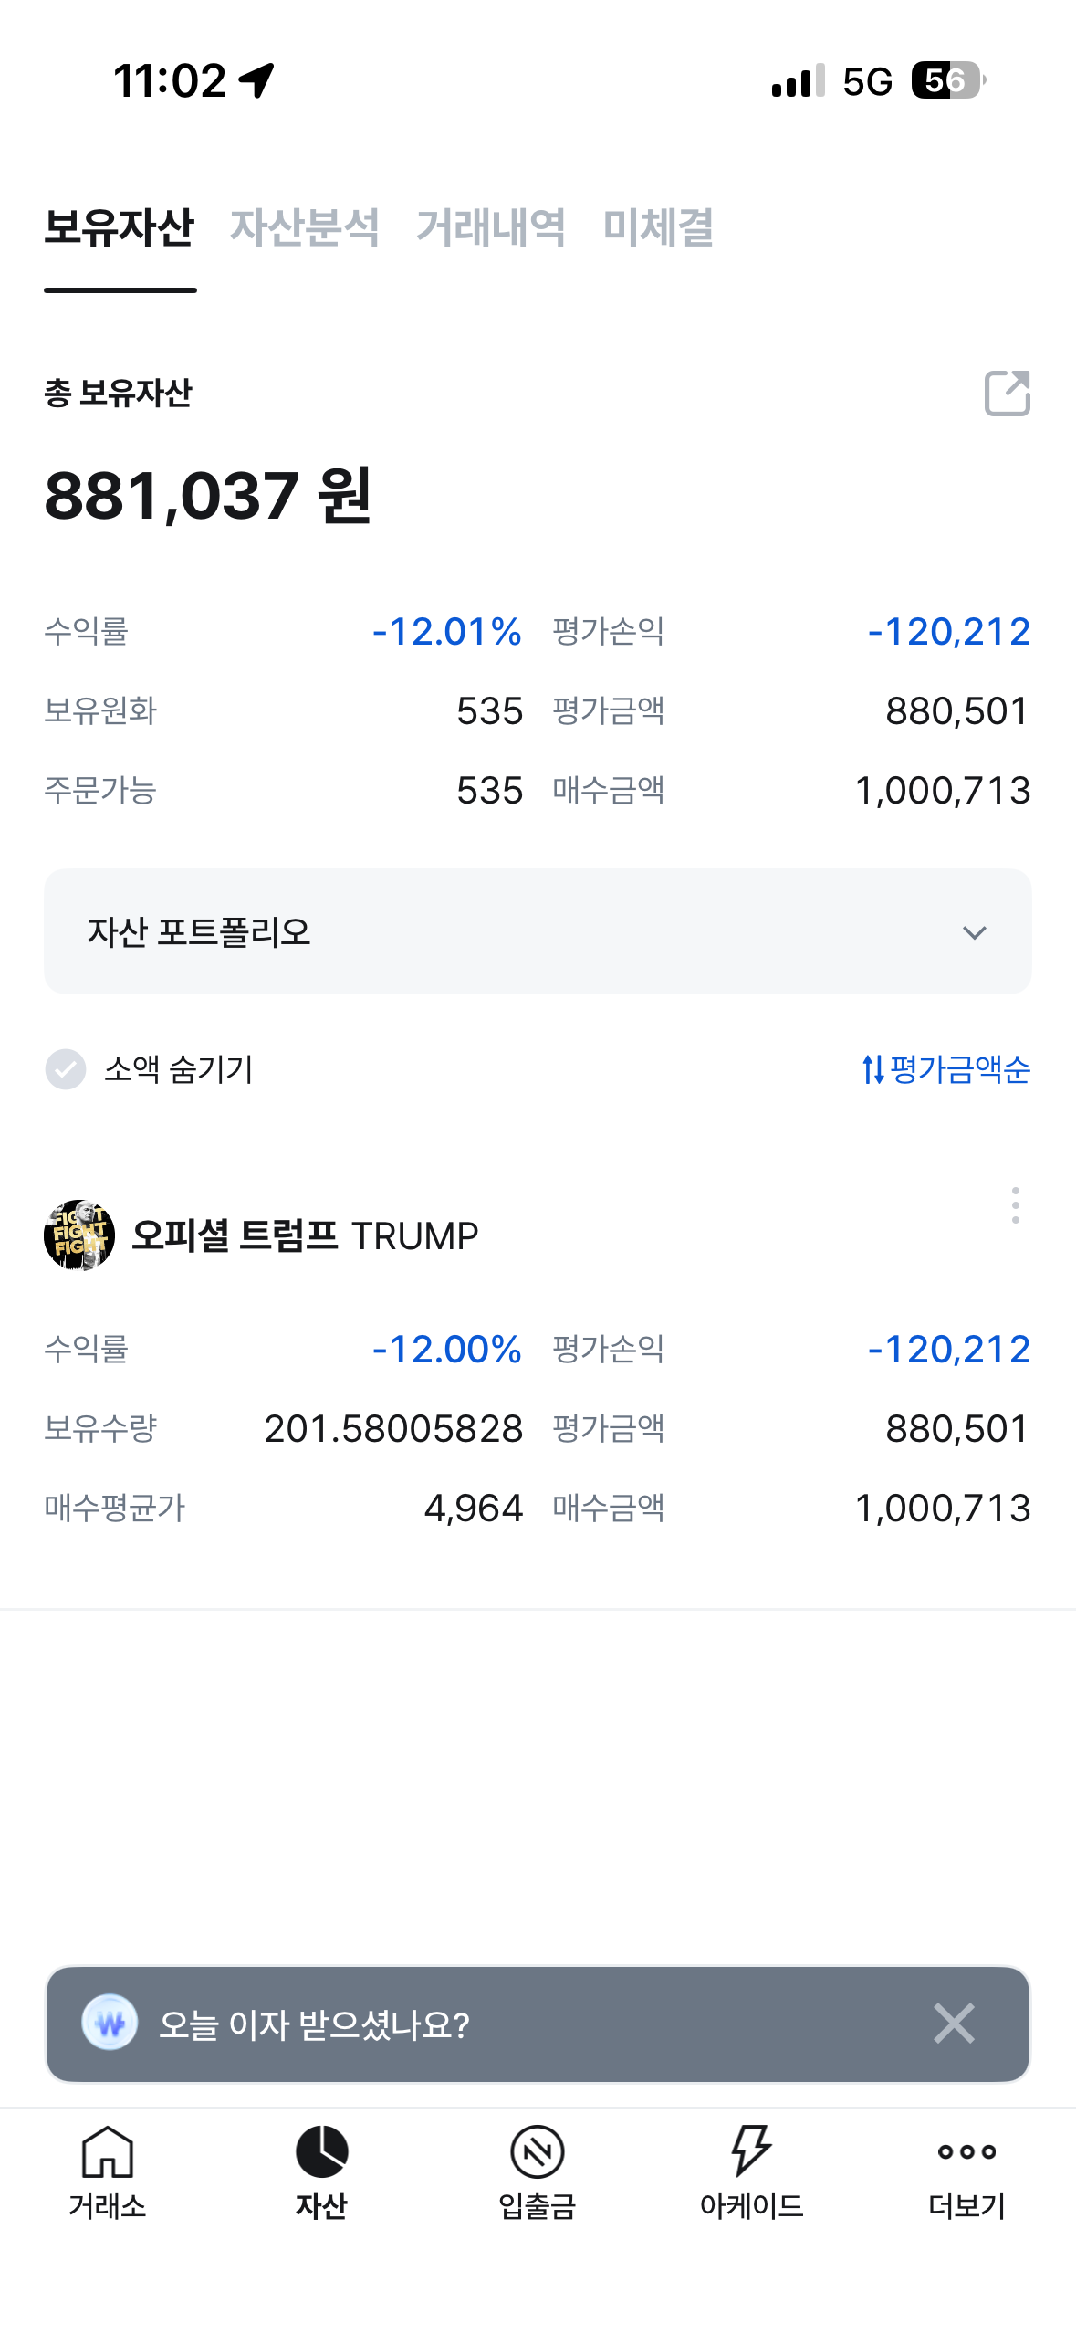This screenshot has height=2334, width=1076.
Task: Change sorting via 평가금액순
Action: click(945, 1069)
